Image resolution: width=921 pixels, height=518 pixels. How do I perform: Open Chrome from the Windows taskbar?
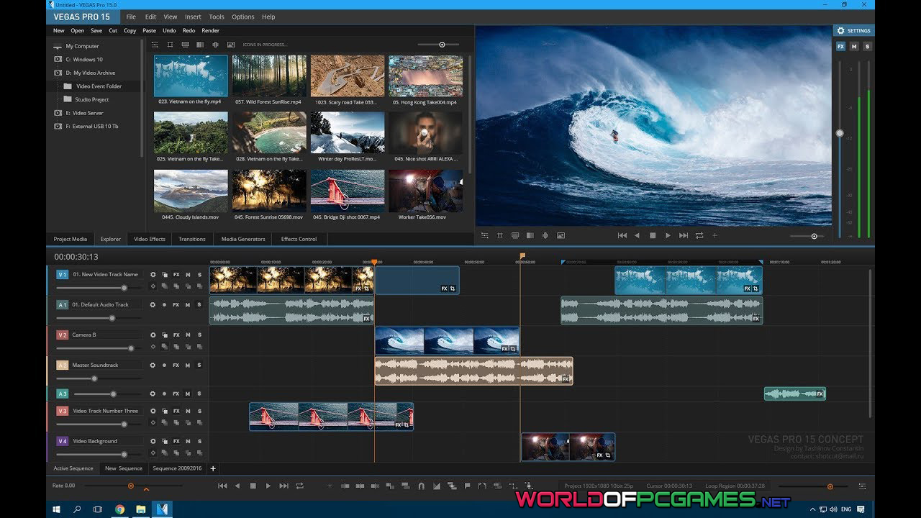[x=119, y=509]
